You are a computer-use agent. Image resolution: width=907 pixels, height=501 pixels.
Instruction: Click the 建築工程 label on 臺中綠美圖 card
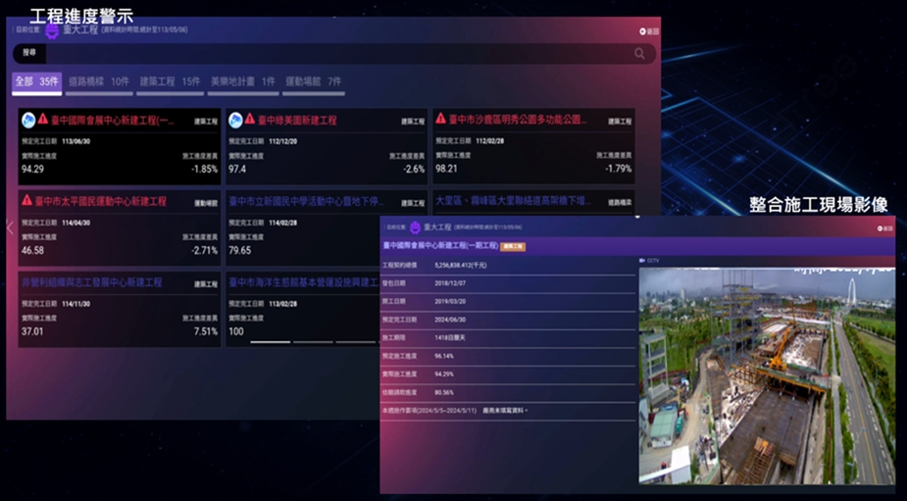coord(413,122)
